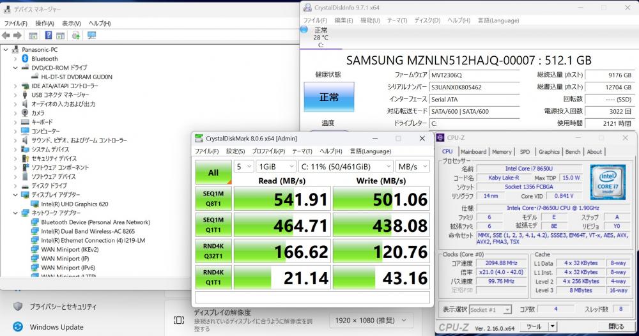This screenshot has width=639, height=336.
Task: Click the keyboard (キーボード) device icon
Action: tap(26, 122)
